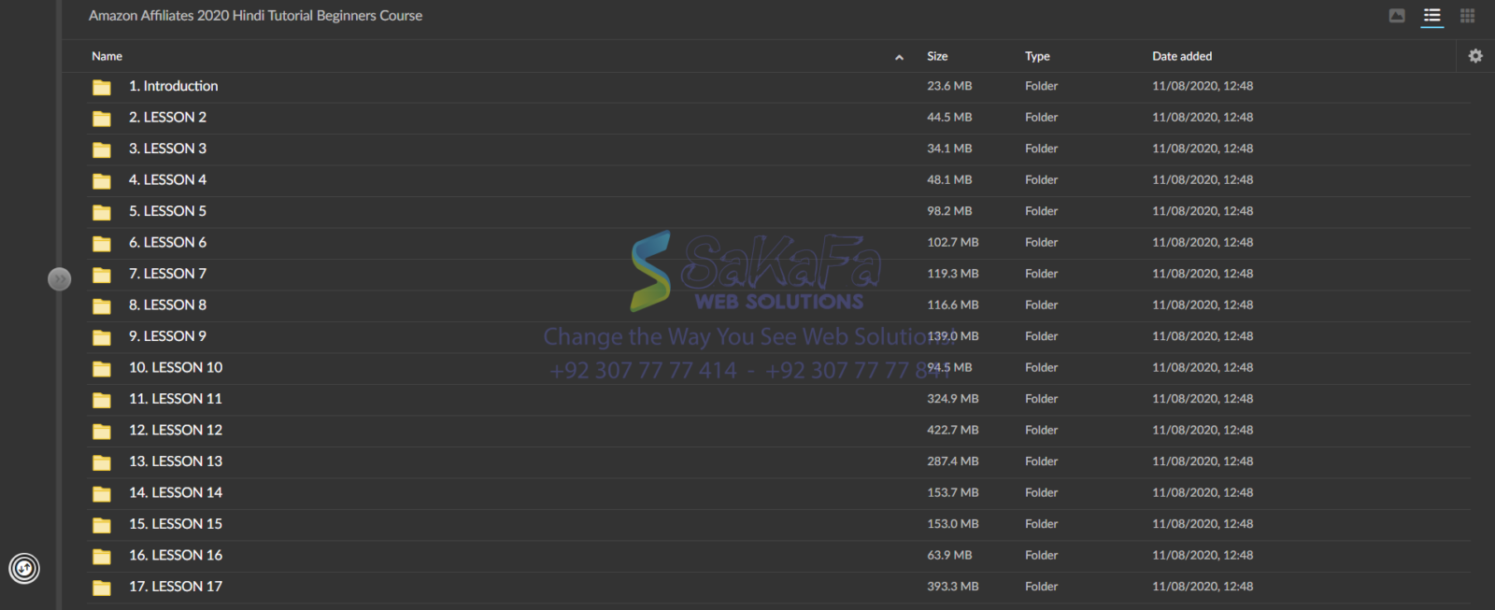Click Type 'Folder' in LESSON 13 row
The width and height of the screenshot is (1495, 610).
click(1041, 461)
